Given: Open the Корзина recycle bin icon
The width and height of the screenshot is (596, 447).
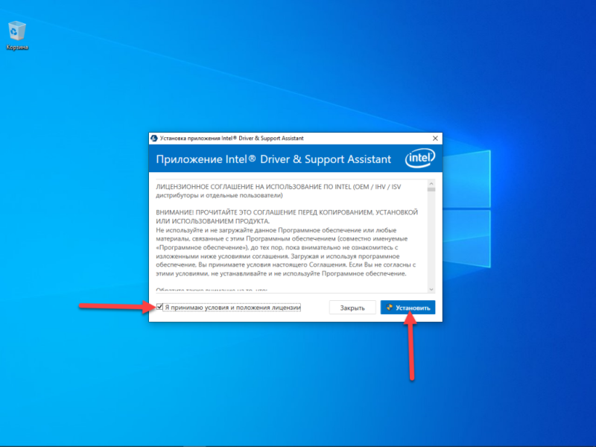Looking at the screenshot, I should coord(16,35).
